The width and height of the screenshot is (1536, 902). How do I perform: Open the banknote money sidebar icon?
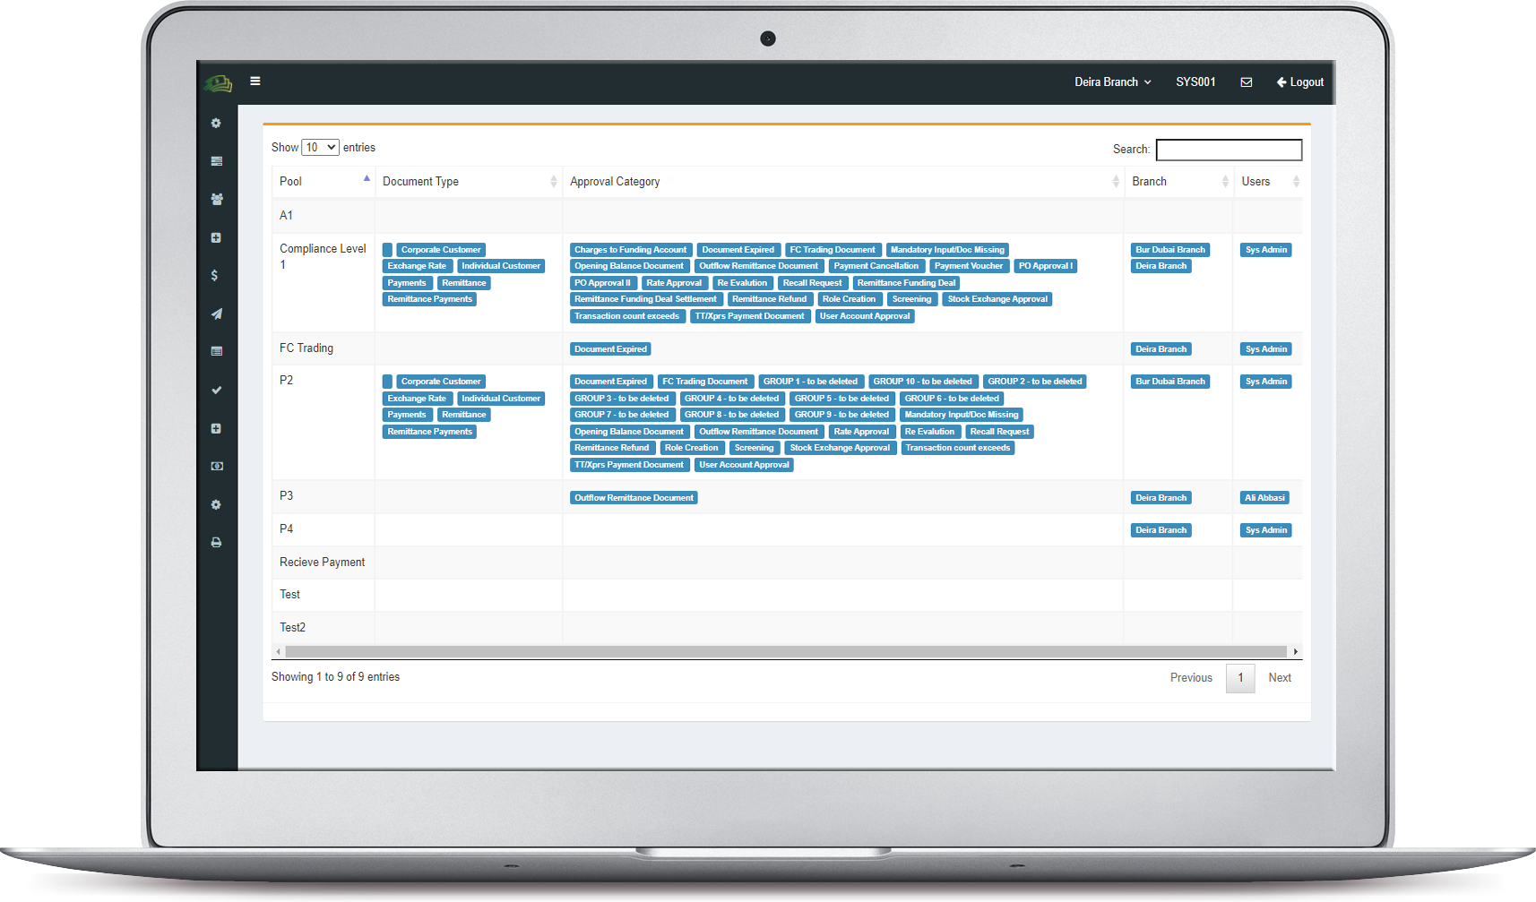(x=216, y=466)
